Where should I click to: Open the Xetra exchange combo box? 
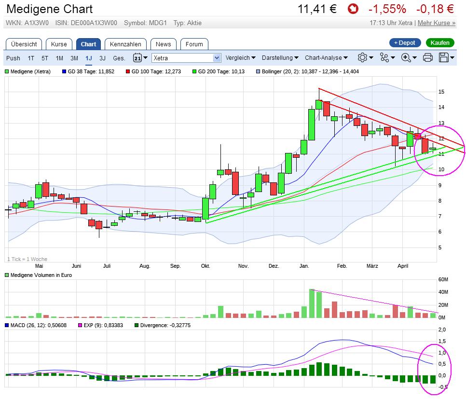[186, 58]
